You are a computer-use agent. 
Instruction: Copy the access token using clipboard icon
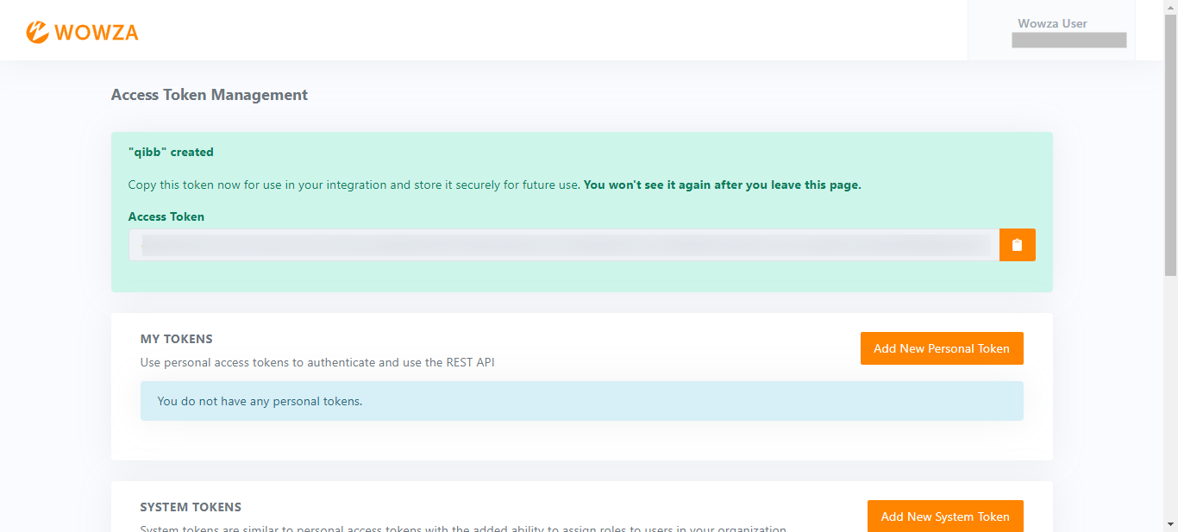[x=1017, y=245]
